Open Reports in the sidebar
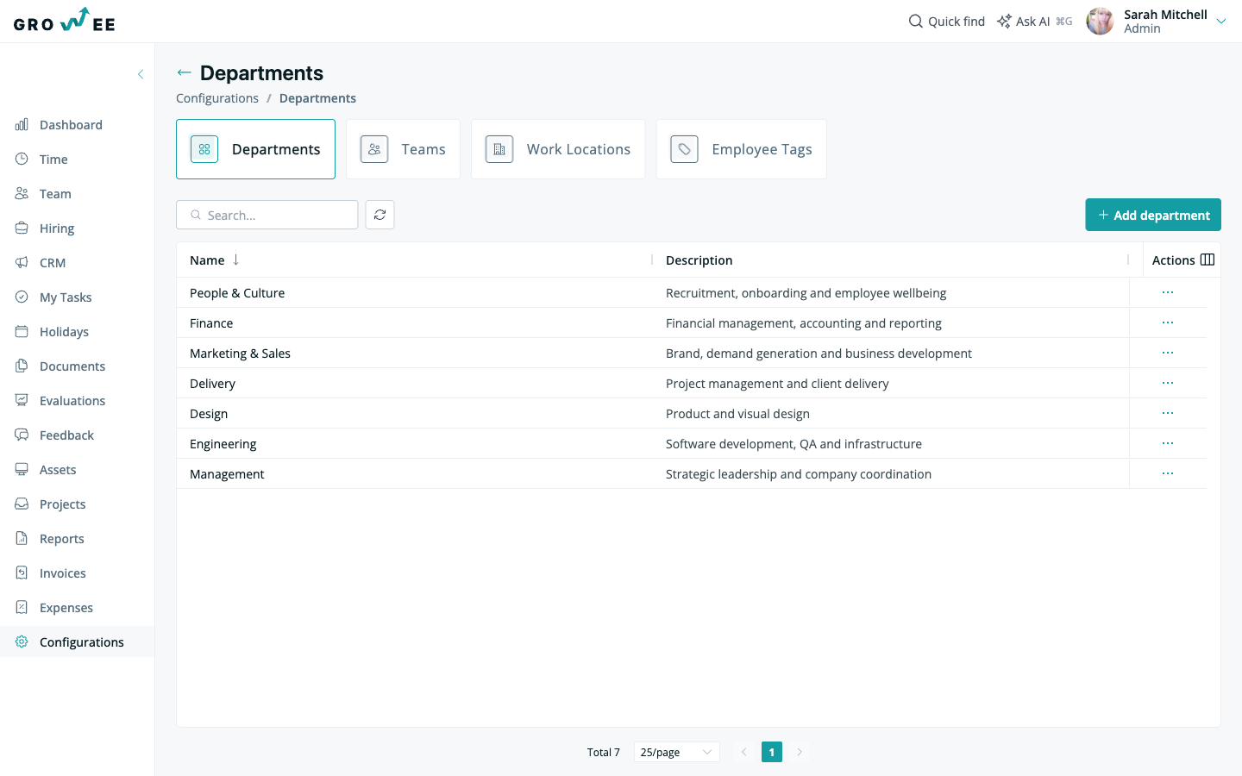The image size is (1242, 776). [62, 539]
